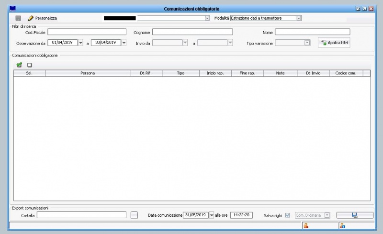Focus the Cognome text field
The width and height of the screenshot is (383, 234).
pyautogui.click(x=192, y=32)
